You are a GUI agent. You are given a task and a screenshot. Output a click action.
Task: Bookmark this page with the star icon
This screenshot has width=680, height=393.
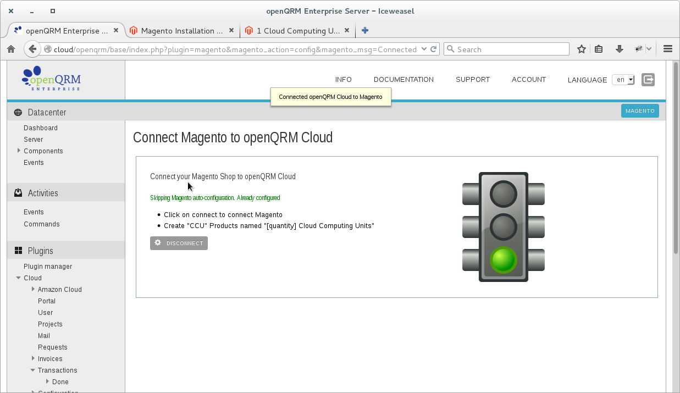coord(581,49)
